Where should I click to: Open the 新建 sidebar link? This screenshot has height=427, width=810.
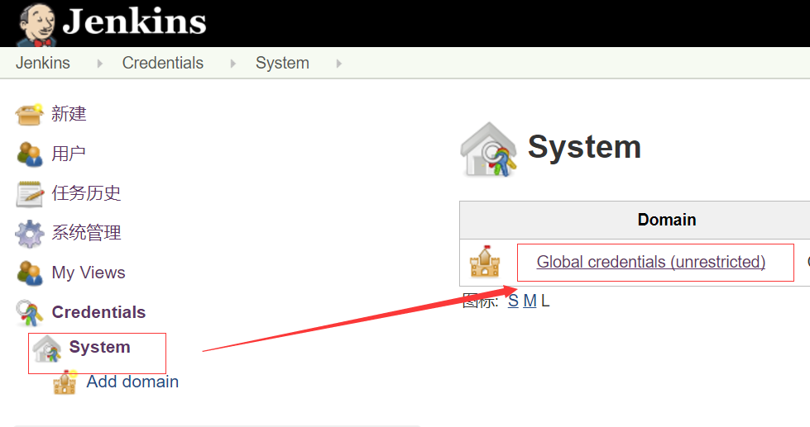click(69, 114)
